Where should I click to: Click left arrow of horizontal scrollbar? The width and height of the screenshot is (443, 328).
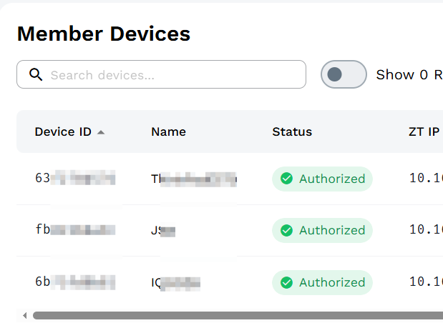point(25,315)
